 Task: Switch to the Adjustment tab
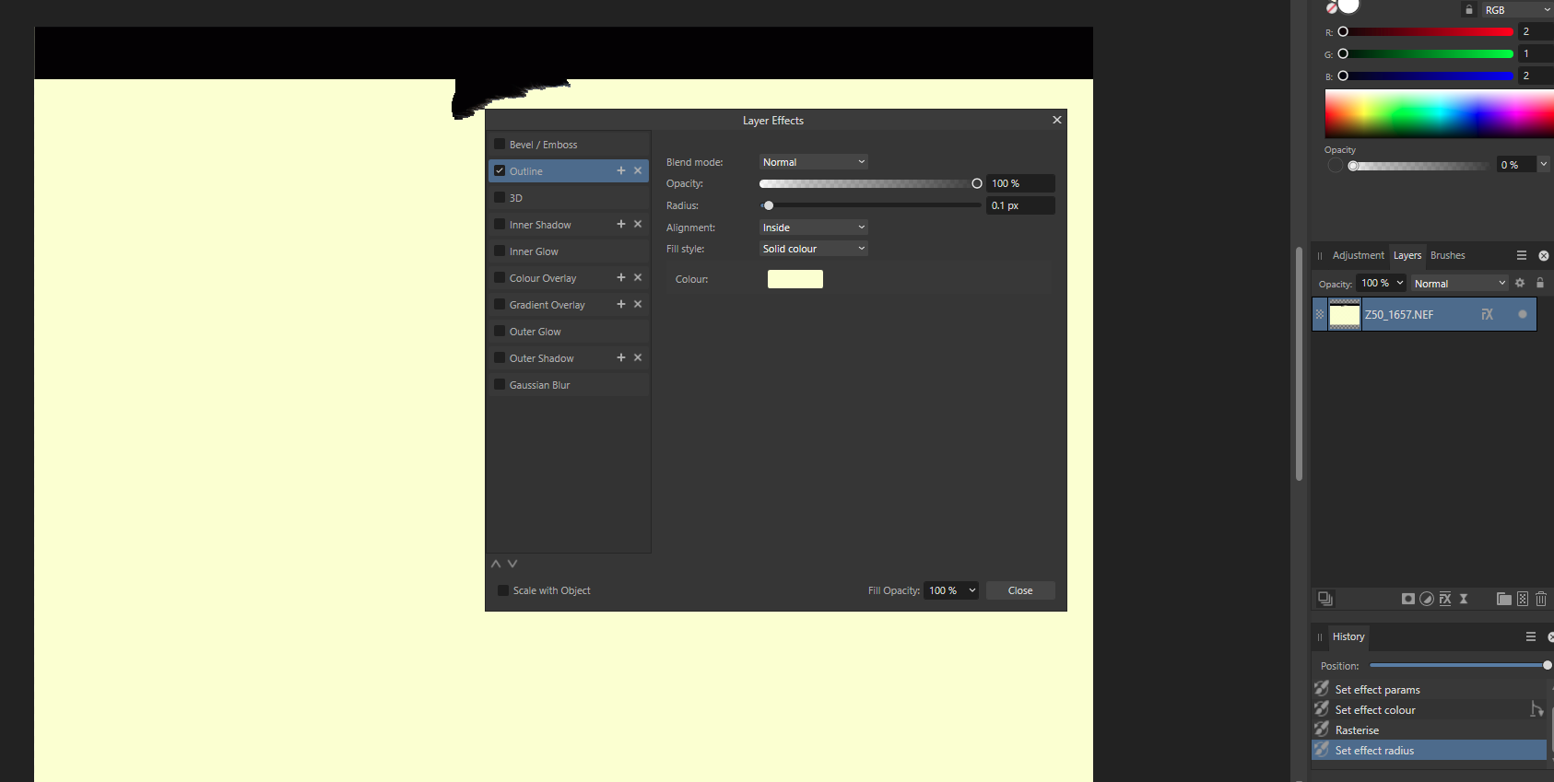coord(1358,255)
